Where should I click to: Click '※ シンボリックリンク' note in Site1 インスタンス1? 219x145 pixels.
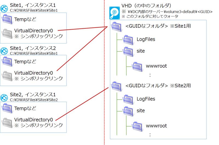(39, 36)
